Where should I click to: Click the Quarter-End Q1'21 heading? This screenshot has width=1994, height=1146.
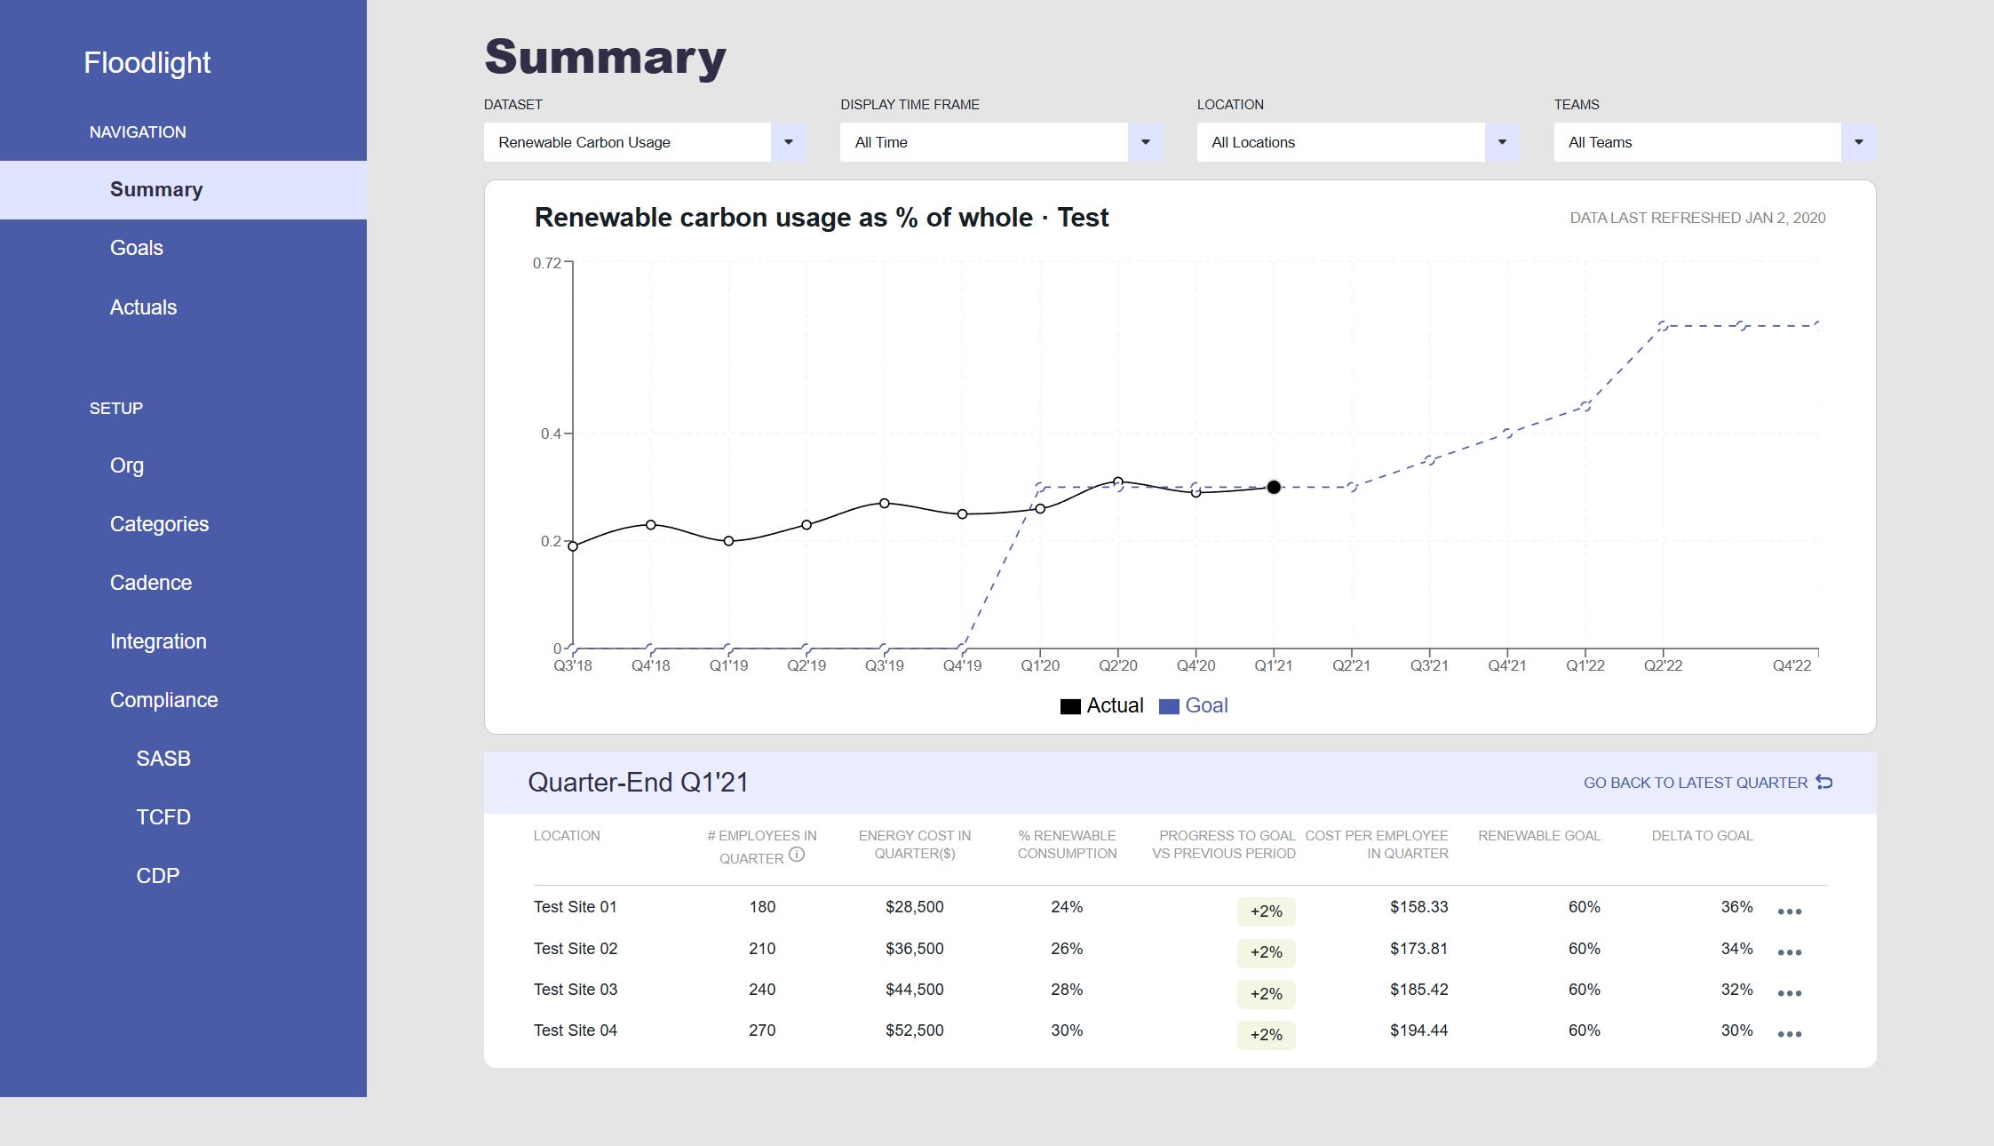(639, 783)
